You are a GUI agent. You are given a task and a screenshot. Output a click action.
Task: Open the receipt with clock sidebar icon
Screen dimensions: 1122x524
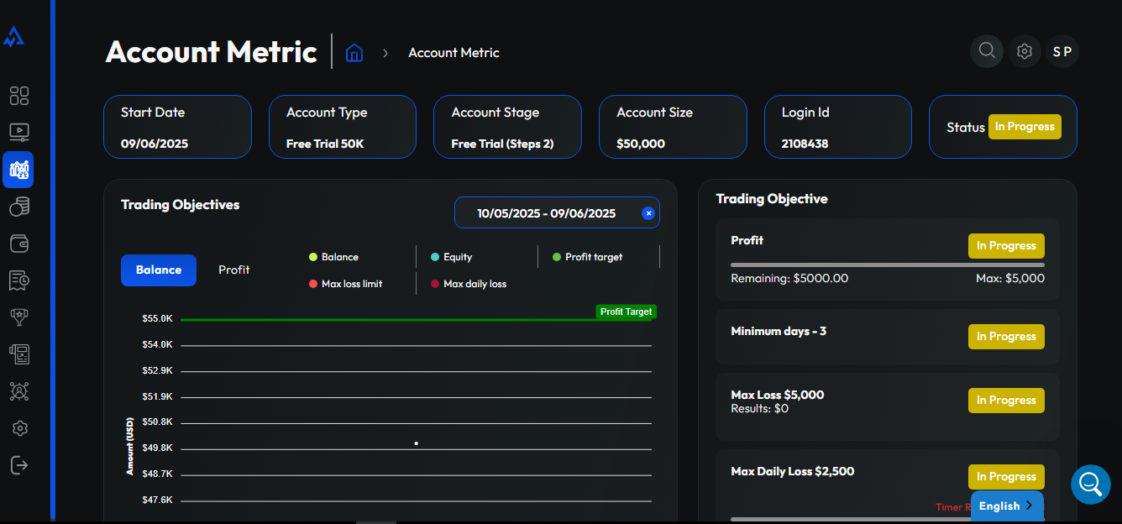[19, 280]
